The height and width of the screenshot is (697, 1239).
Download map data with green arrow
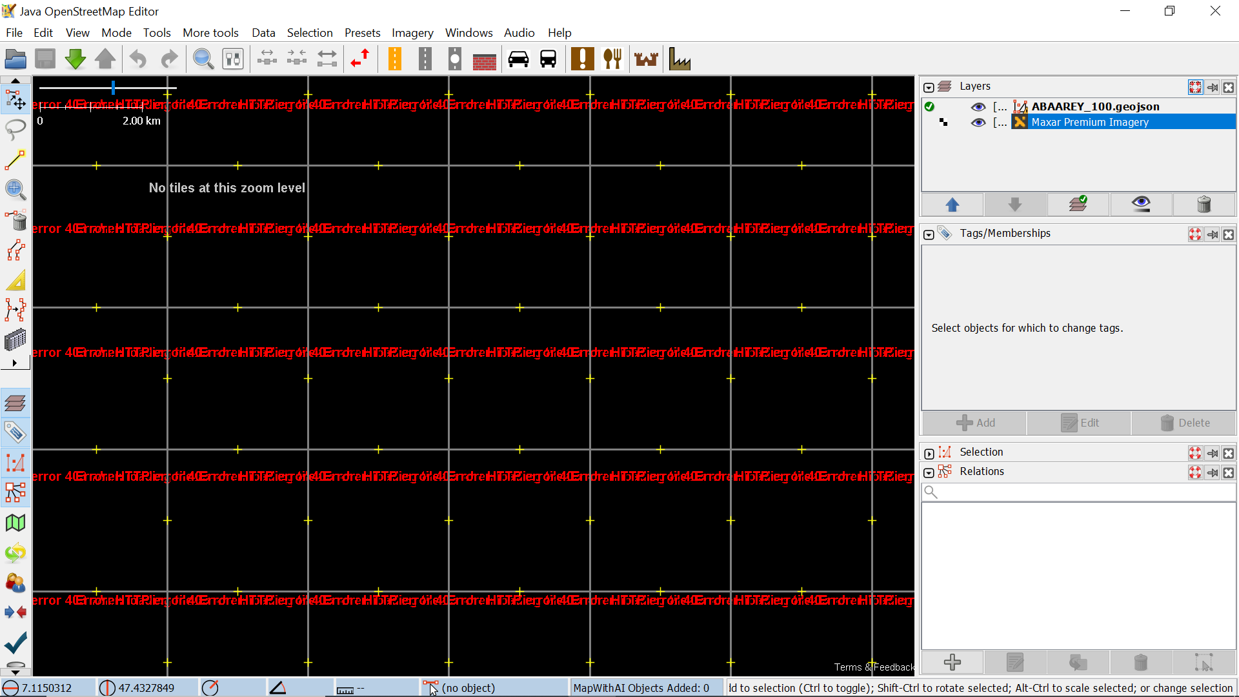pos(76,59)
